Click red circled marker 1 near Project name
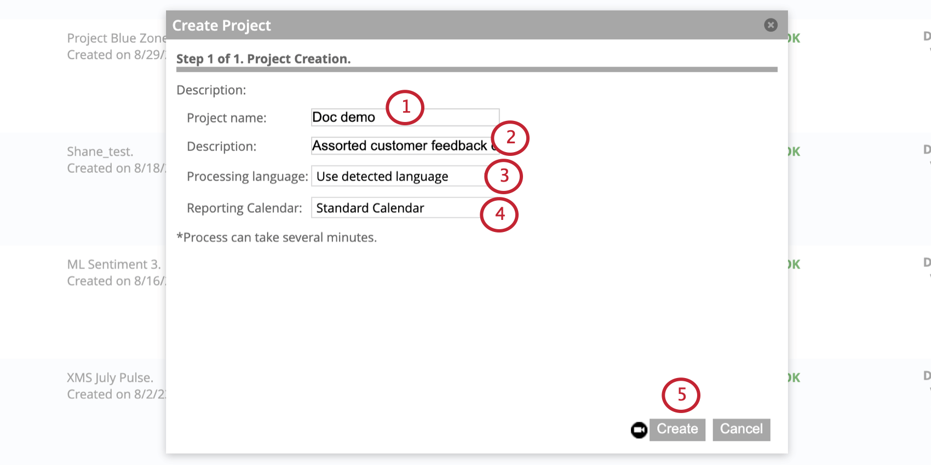Screen dimensions: 931x465 pyautogui.click(x=405, y=108)
